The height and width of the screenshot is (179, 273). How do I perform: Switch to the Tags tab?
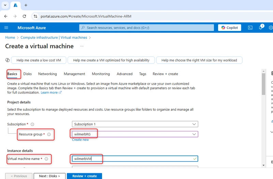pos(143,74)
